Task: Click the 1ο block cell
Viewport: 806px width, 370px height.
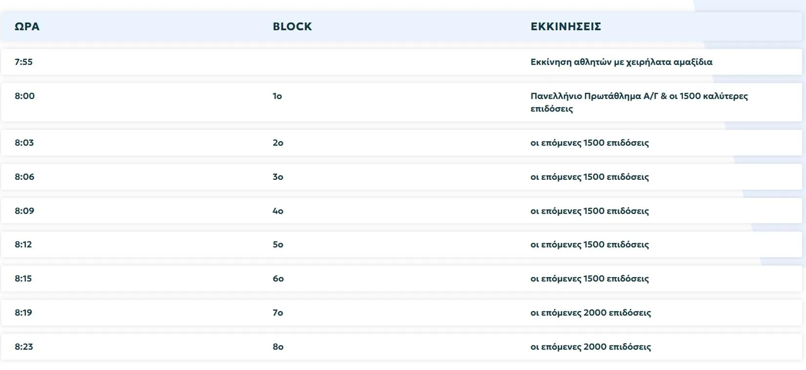Action: [x=277, y=96]
